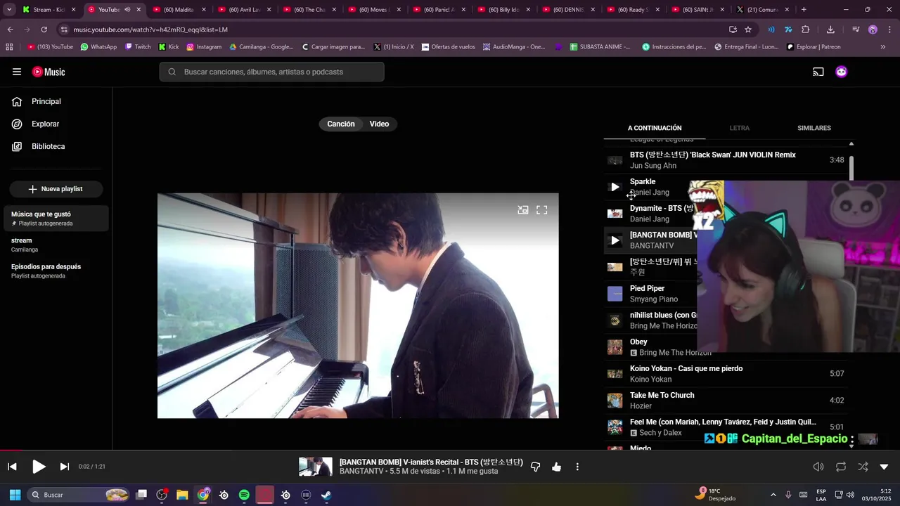Open Chrome three-dot menu

click(889, 30)
